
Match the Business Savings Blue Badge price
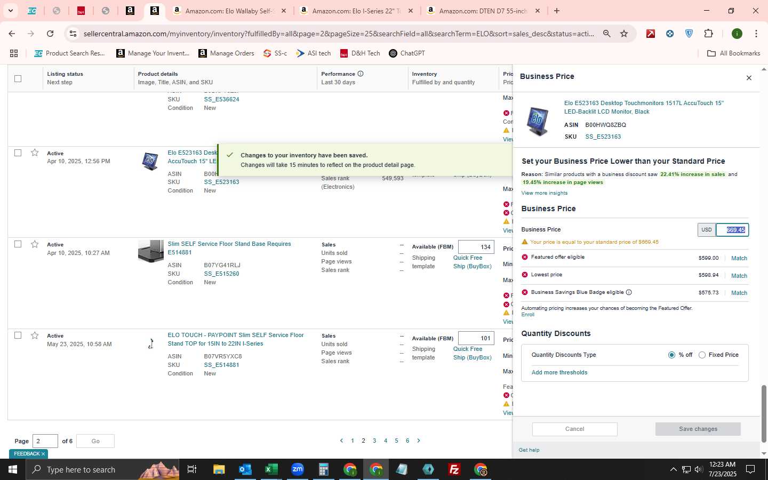[x=739, y=293]
